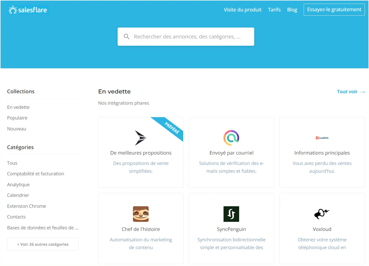This screenshot has height=266, width=369.
Task: Open Contacts category
Action: 16,217
